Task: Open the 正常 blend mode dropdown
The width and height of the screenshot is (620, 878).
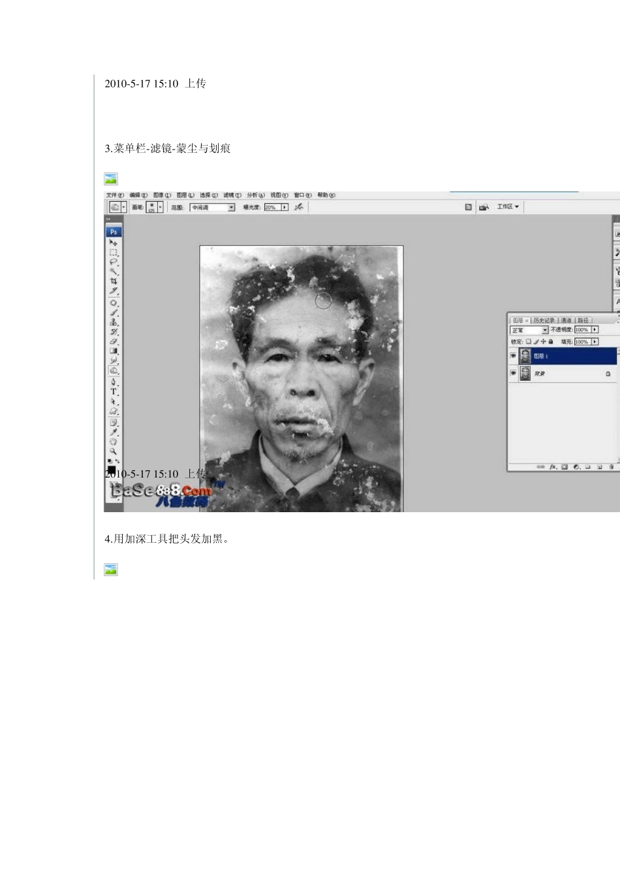Action: pos(529,330)
